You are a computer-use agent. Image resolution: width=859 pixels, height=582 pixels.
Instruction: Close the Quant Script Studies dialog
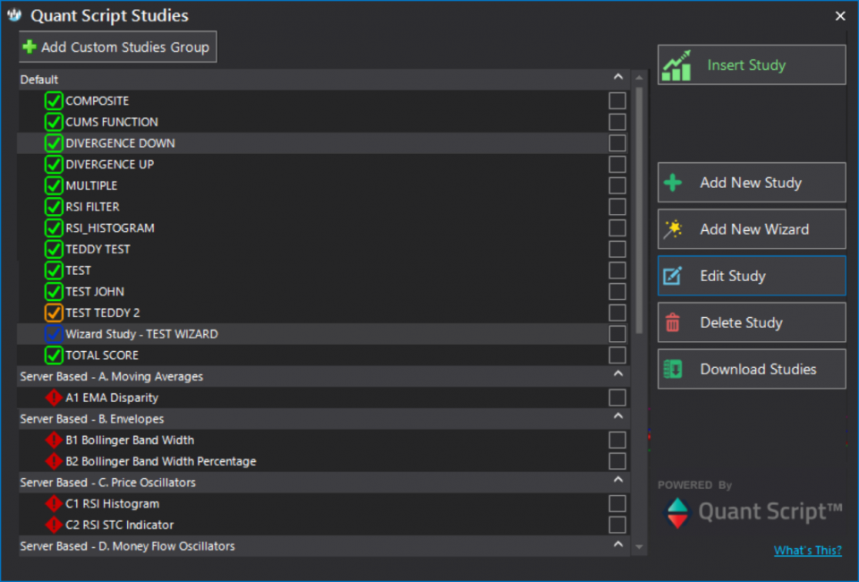point(840,16)
